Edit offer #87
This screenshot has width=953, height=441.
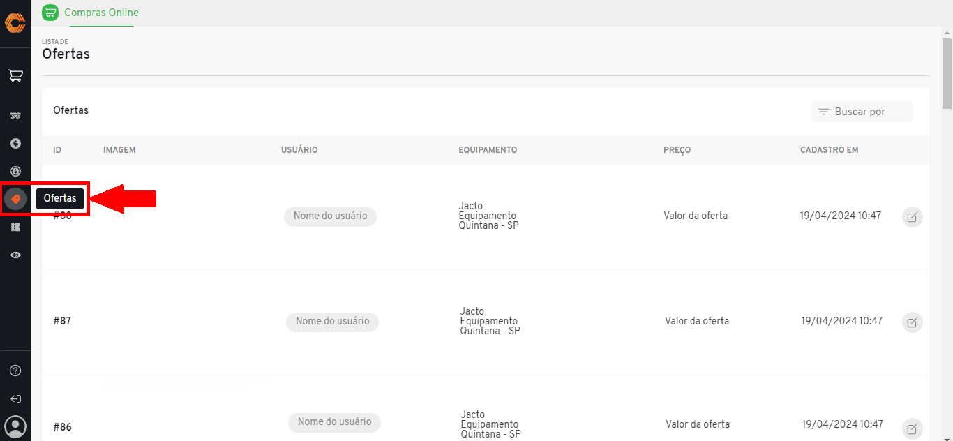pos(913,322)
